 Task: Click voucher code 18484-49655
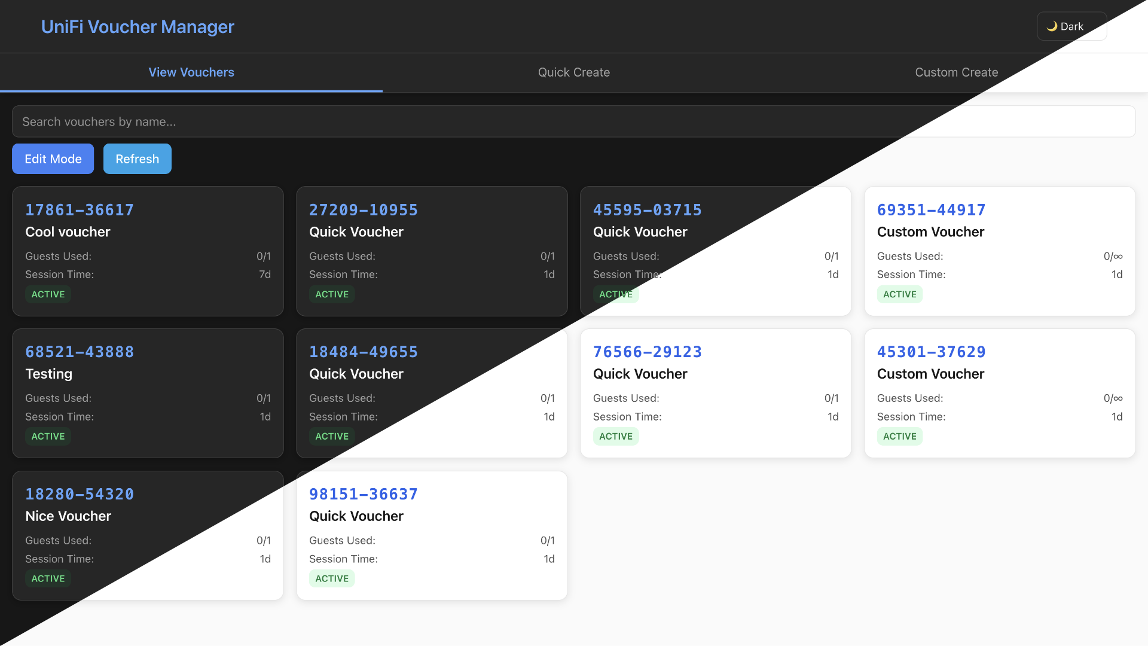[363, 352]
